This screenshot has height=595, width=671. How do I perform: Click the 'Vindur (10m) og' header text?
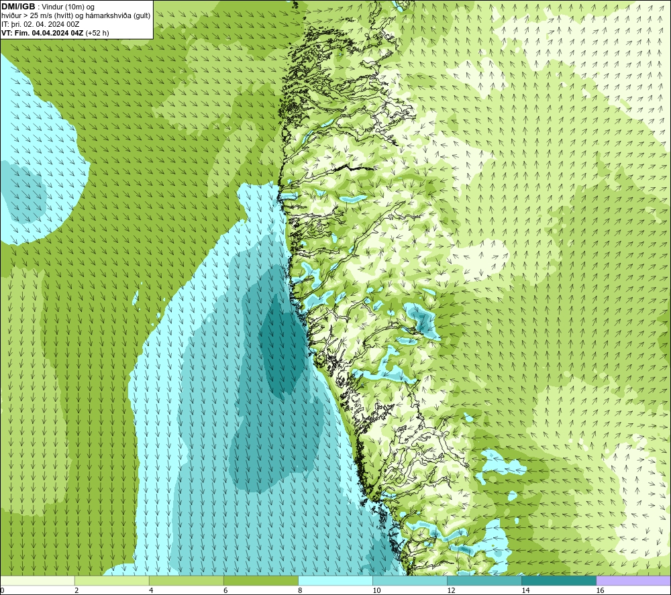[x=68, y=7]
